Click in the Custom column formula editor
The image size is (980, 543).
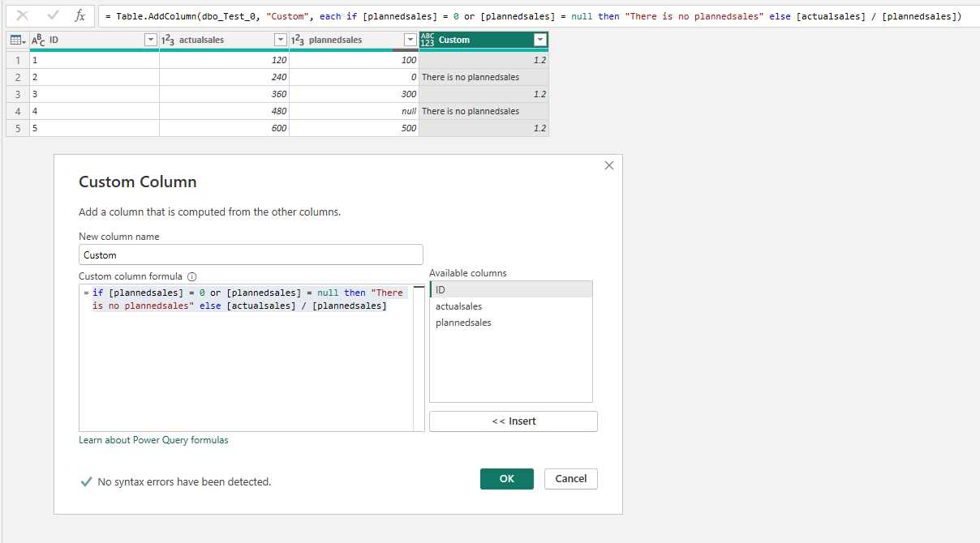(251, 357)
